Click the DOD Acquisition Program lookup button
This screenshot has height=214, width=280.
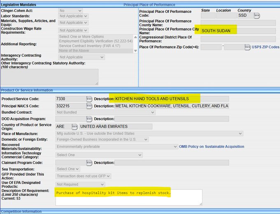[x=89, y=119]
